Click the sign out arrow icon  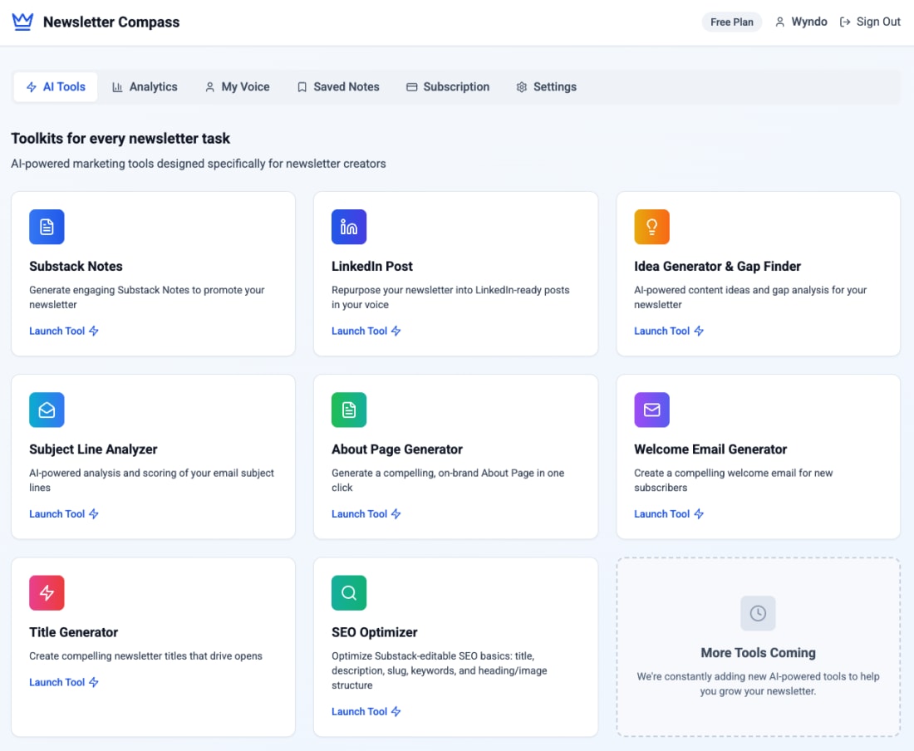click(x=845, y=22)
